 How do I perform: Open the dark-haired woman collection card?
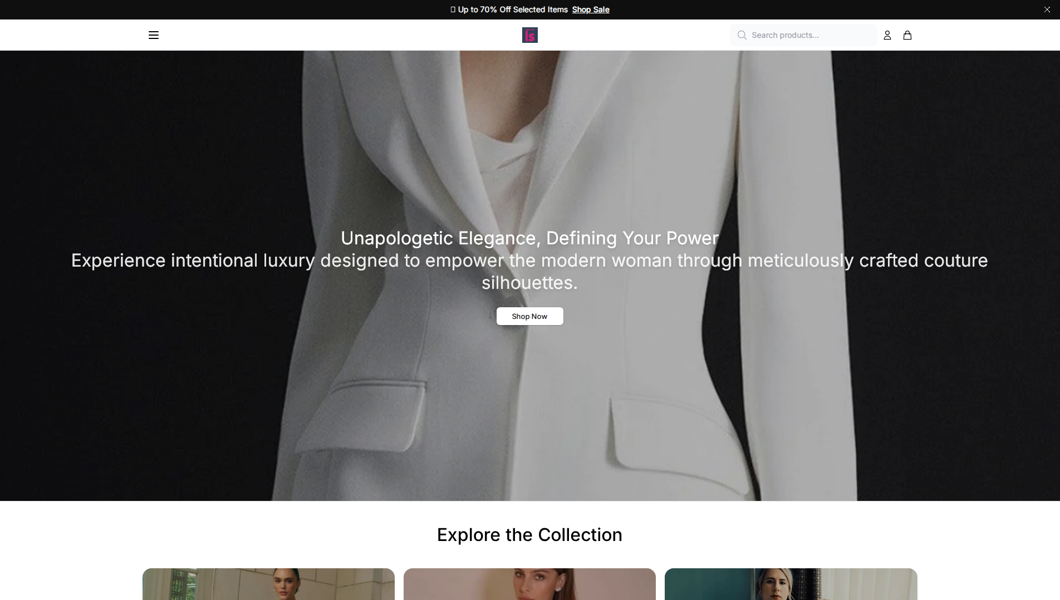coord(268,584)
